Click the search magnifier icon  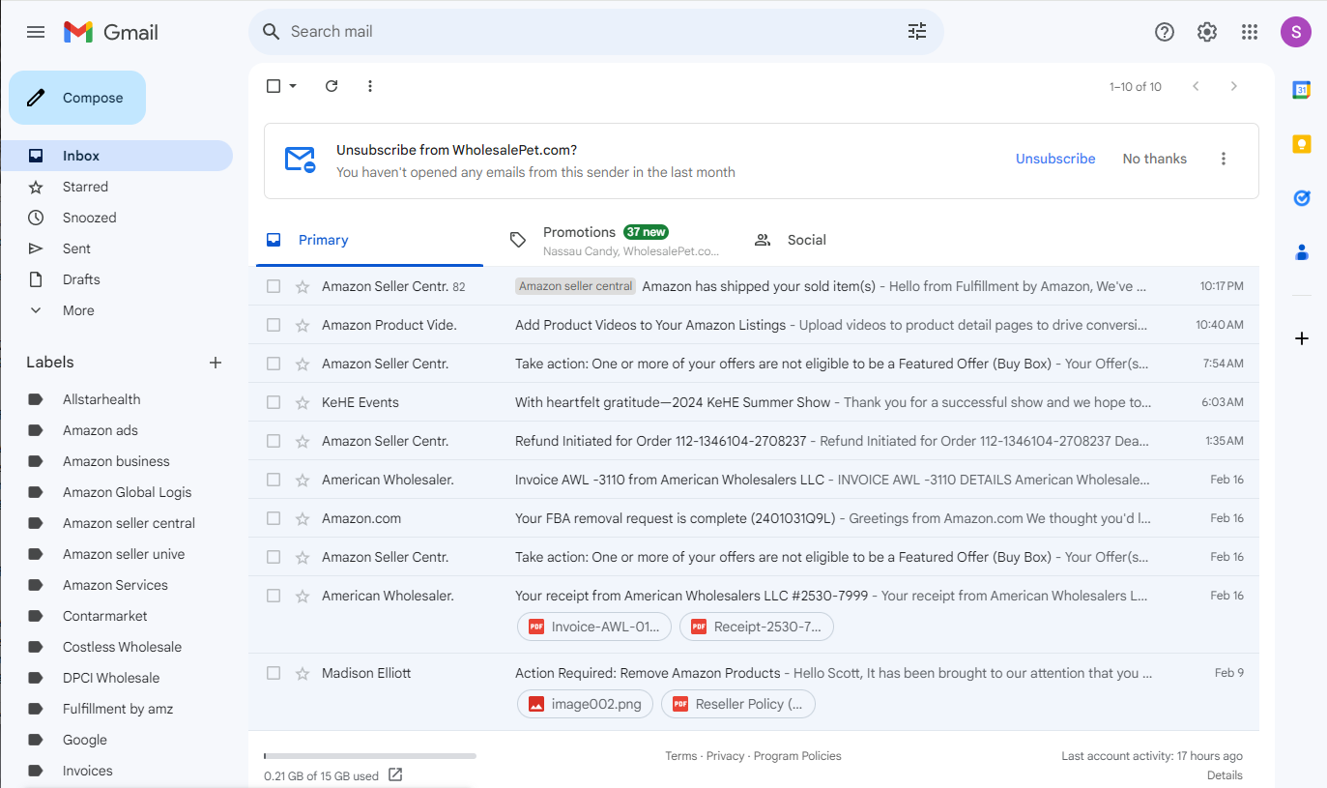tap(272, 32)
